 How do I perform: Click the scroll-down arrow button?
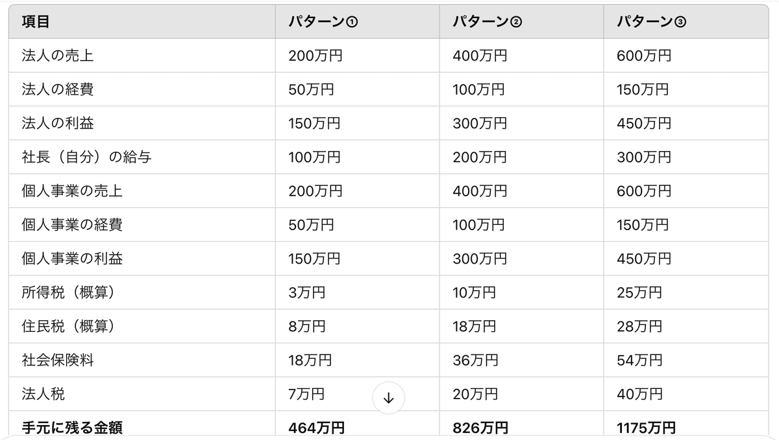(388, 398)
